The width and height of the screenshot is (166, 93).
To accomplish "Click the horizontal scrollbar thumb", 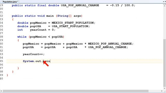I will (x=75, y=91).
